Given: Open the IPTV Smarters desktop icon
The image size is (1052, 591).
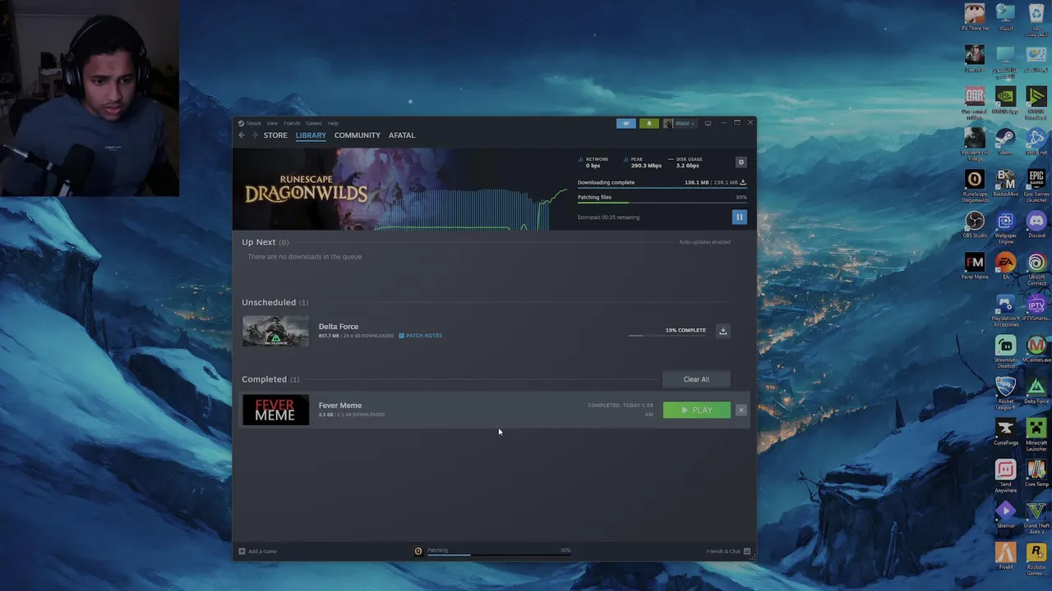Looking at the screenshot, I should (1036, 308).
